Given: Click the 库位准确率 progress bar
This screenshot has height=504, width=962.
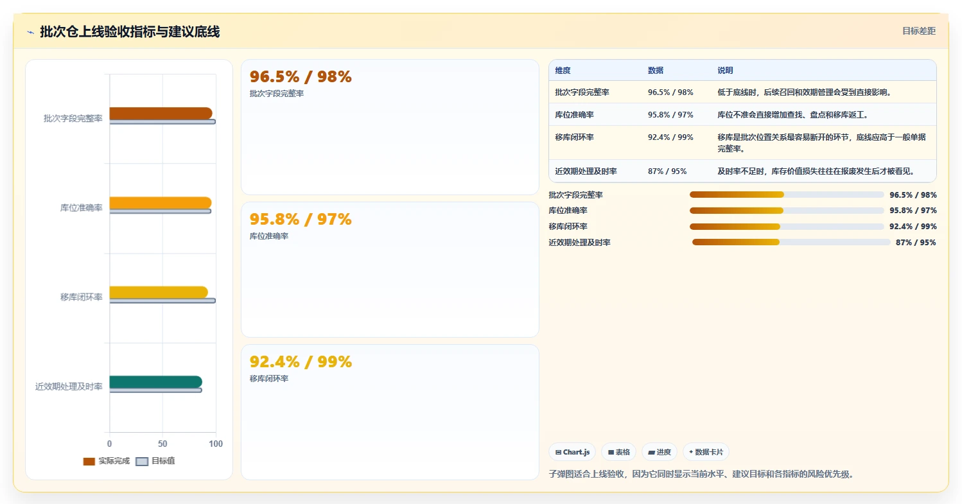Looking at the screenshot, I should (x=787, y=211).
